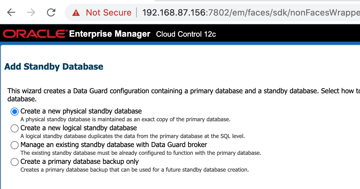This screenshot has height=189, width=360.
Task: Select the new logical standby radio button
Action: pyautogui.click(x=15, y=128)
